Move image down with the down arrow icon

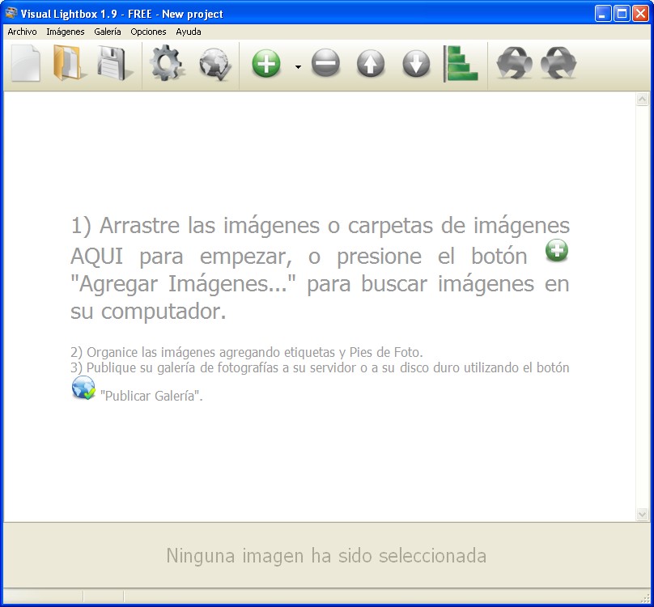tap(416, 63)
